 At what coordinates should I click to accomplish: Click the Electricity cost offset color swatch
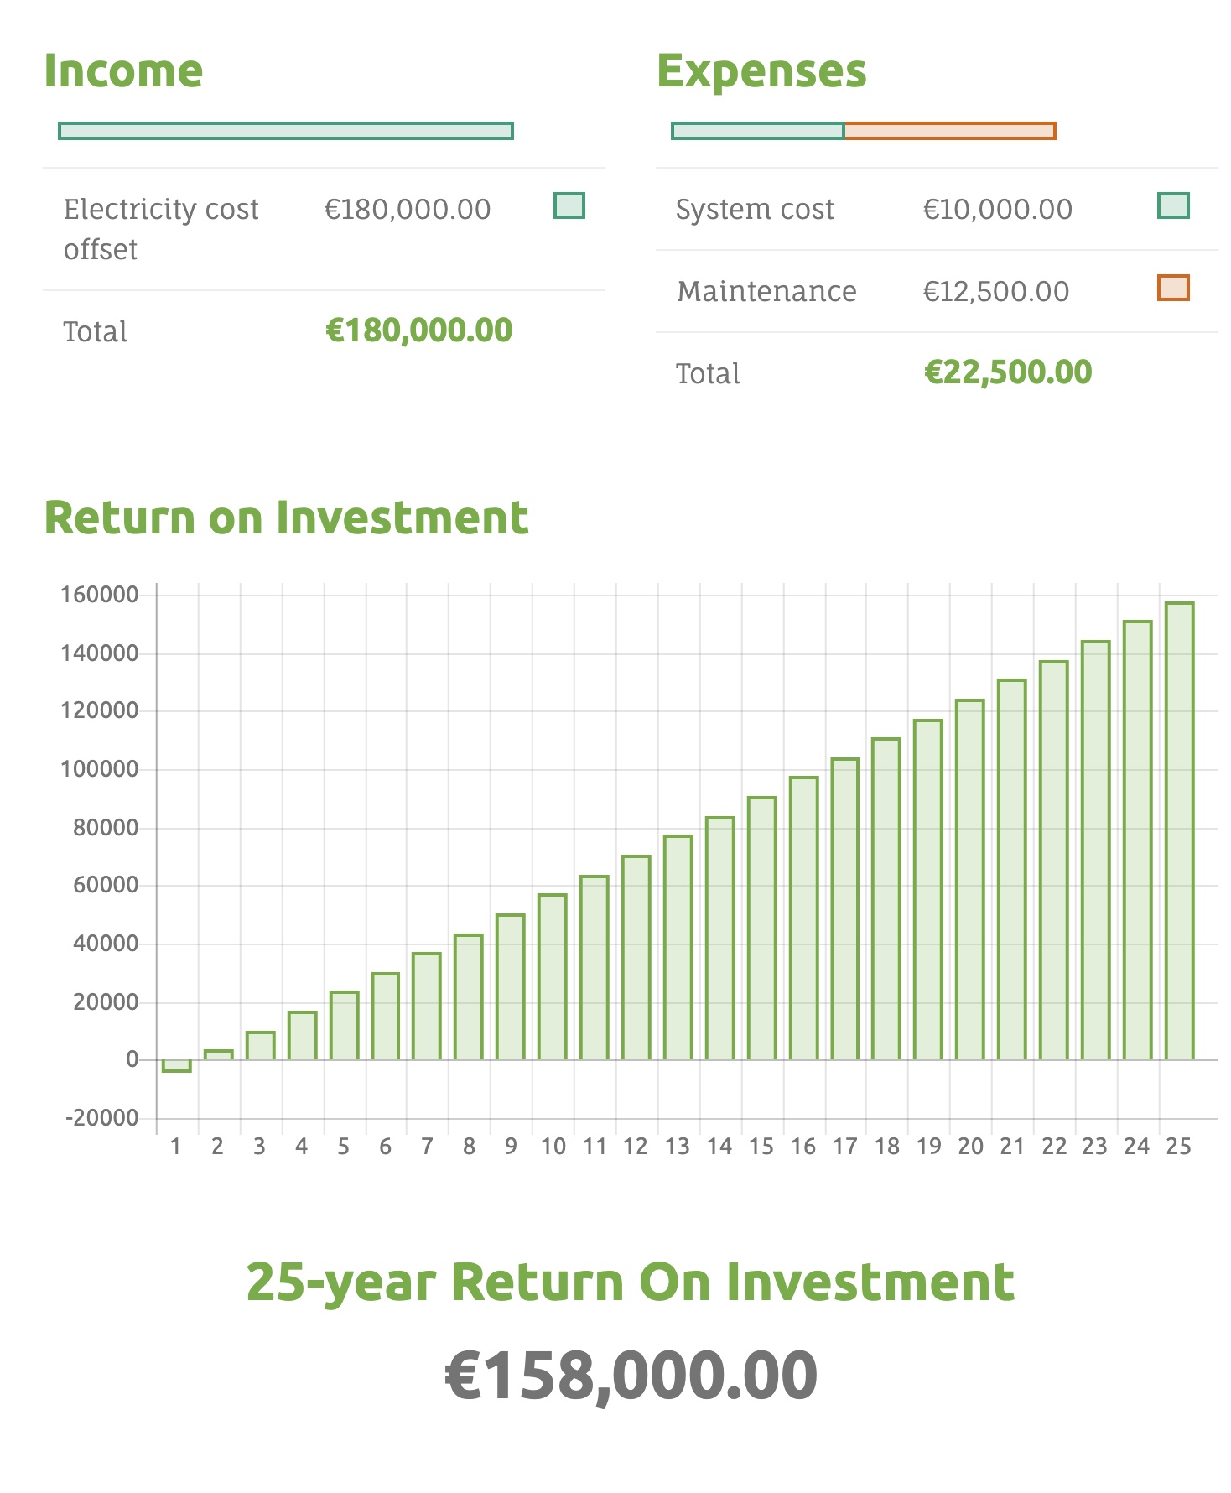(x=569, y=205)
